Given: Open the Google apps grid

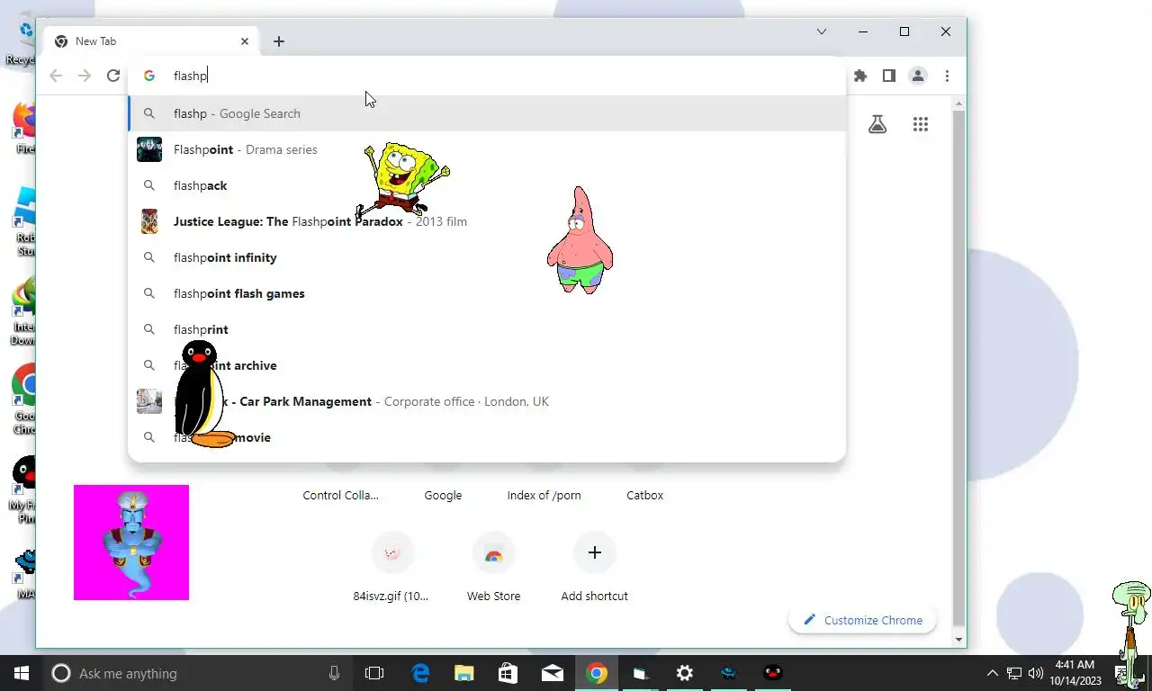Looking at the screenshot, I should (920, 125).
